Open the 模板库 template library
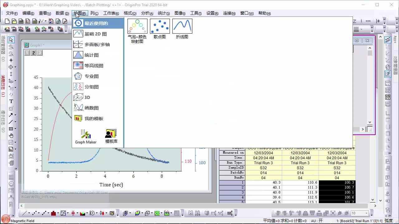 click(111, 137)
